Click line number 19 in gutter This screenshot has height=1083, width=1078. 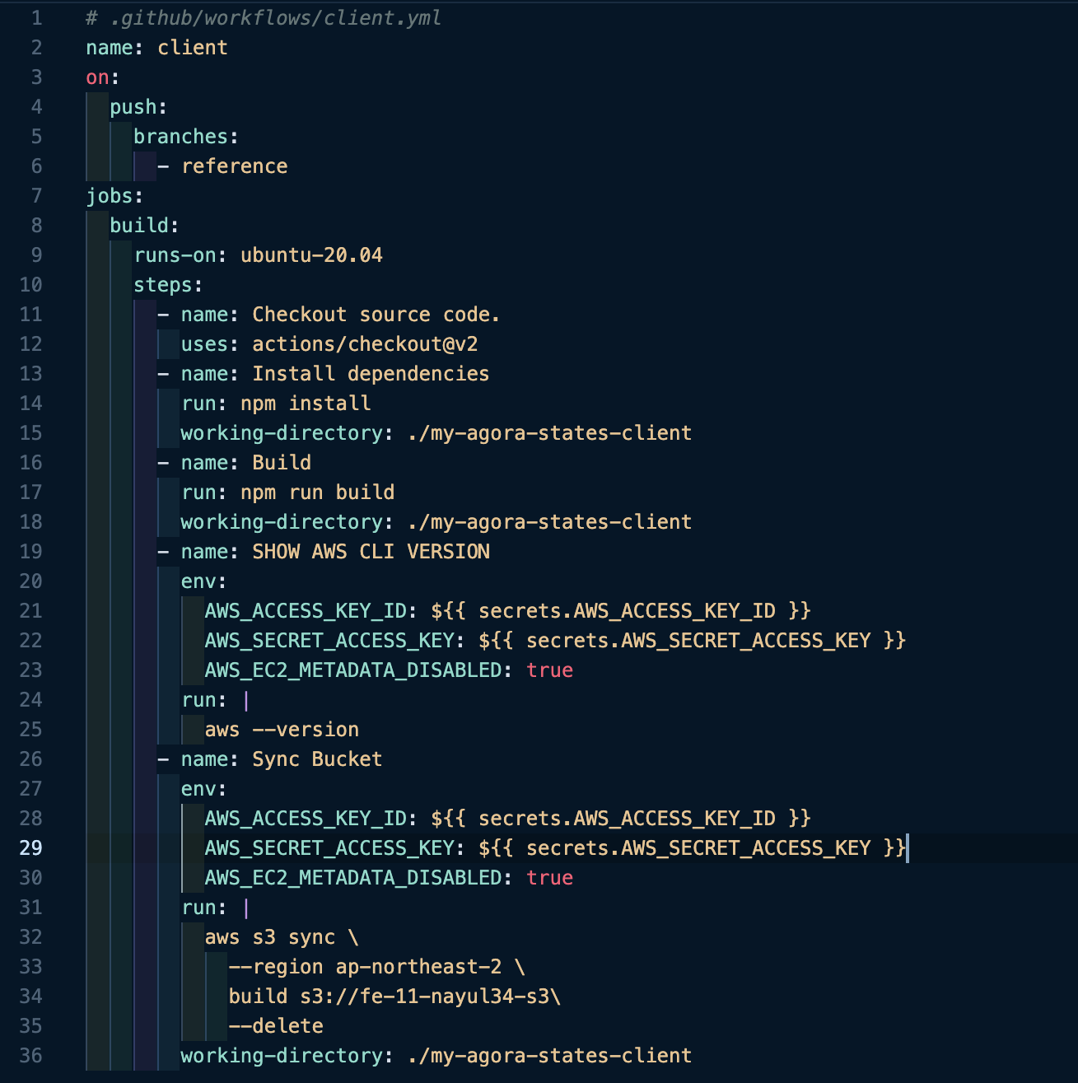(x=30, y=552)
